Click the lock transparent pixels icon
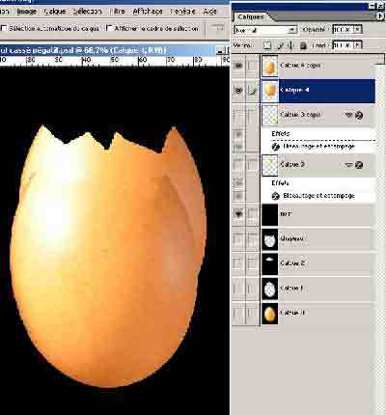 [x=267, y=45]
